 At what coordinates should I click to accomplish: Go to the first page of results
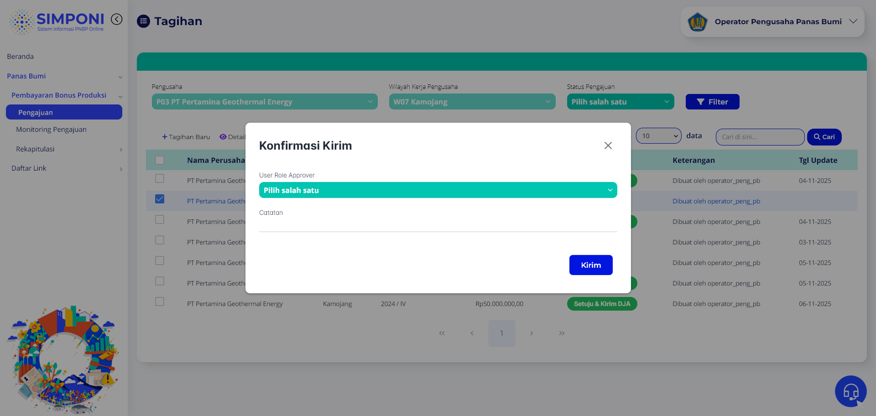(x=442, y=333)
